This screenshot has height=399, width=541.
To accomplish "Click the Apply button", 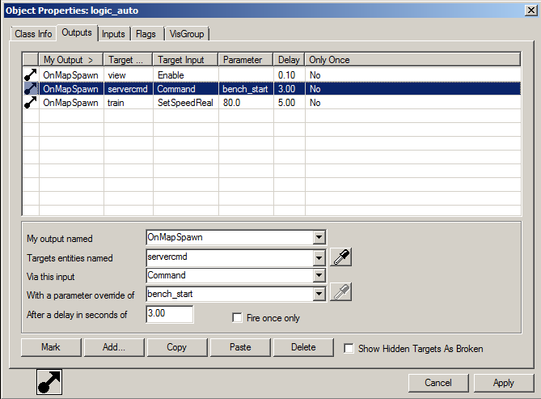I will click(504, 382).
